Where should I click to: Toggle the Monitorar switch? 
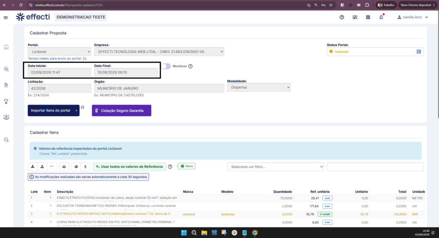166,66
